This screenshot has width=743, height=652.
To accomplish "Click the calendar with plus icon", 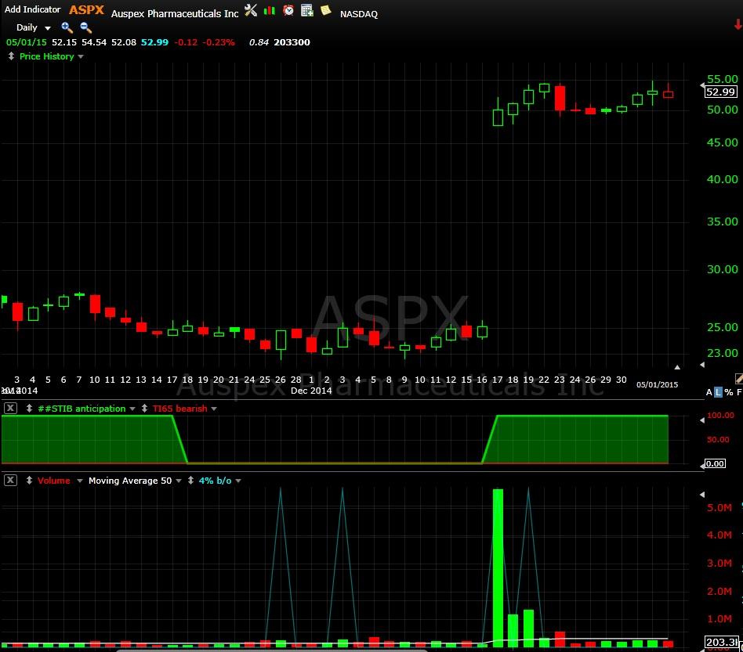I will [307, 10].
